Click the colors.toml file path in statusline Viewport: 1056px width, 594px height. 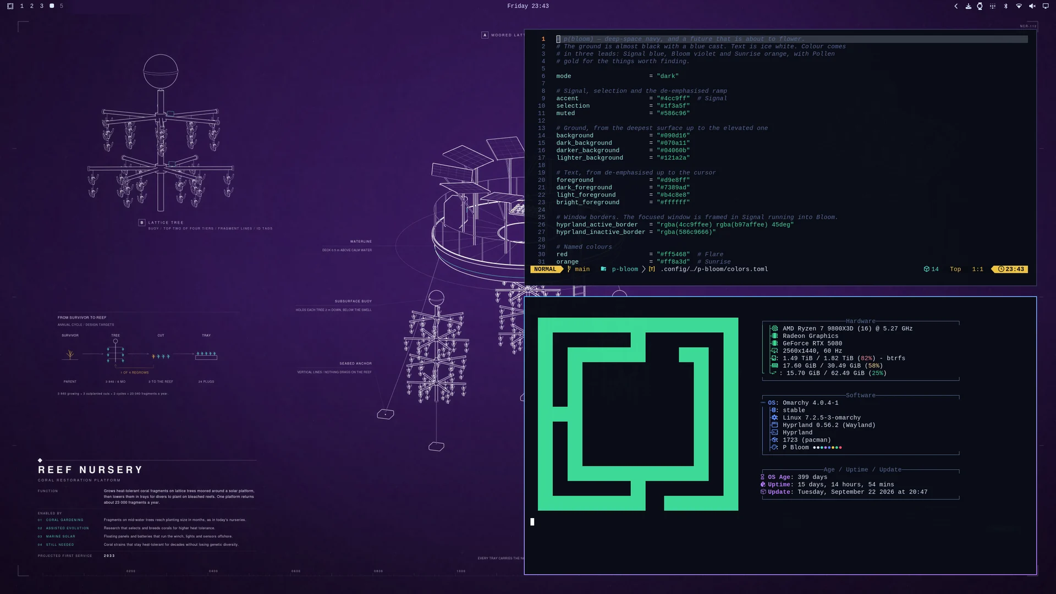coord(714,269)
